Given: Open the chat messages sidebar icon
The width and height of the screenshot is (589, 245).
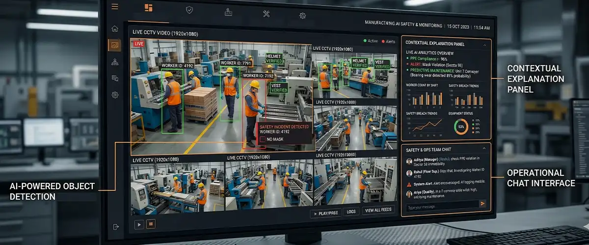Looking at the screenshot, I should 115,78.
